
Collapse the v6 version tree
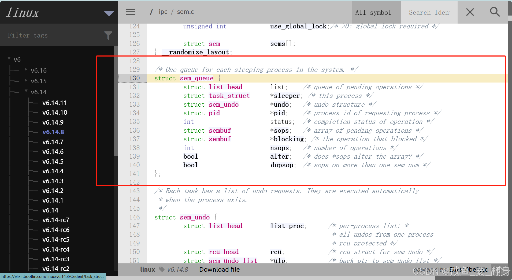coord(9,58)
